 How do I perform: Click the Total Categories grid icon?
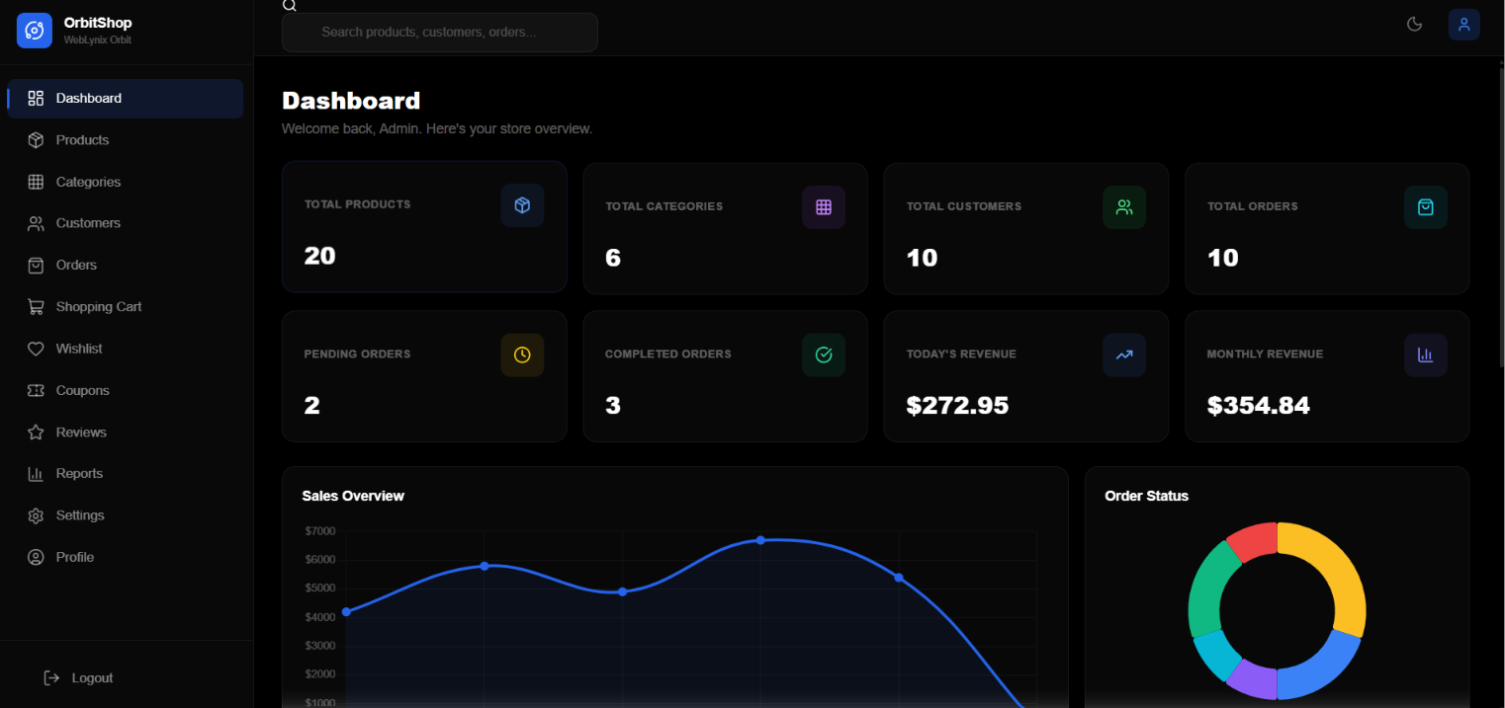[x=824, y=207]
